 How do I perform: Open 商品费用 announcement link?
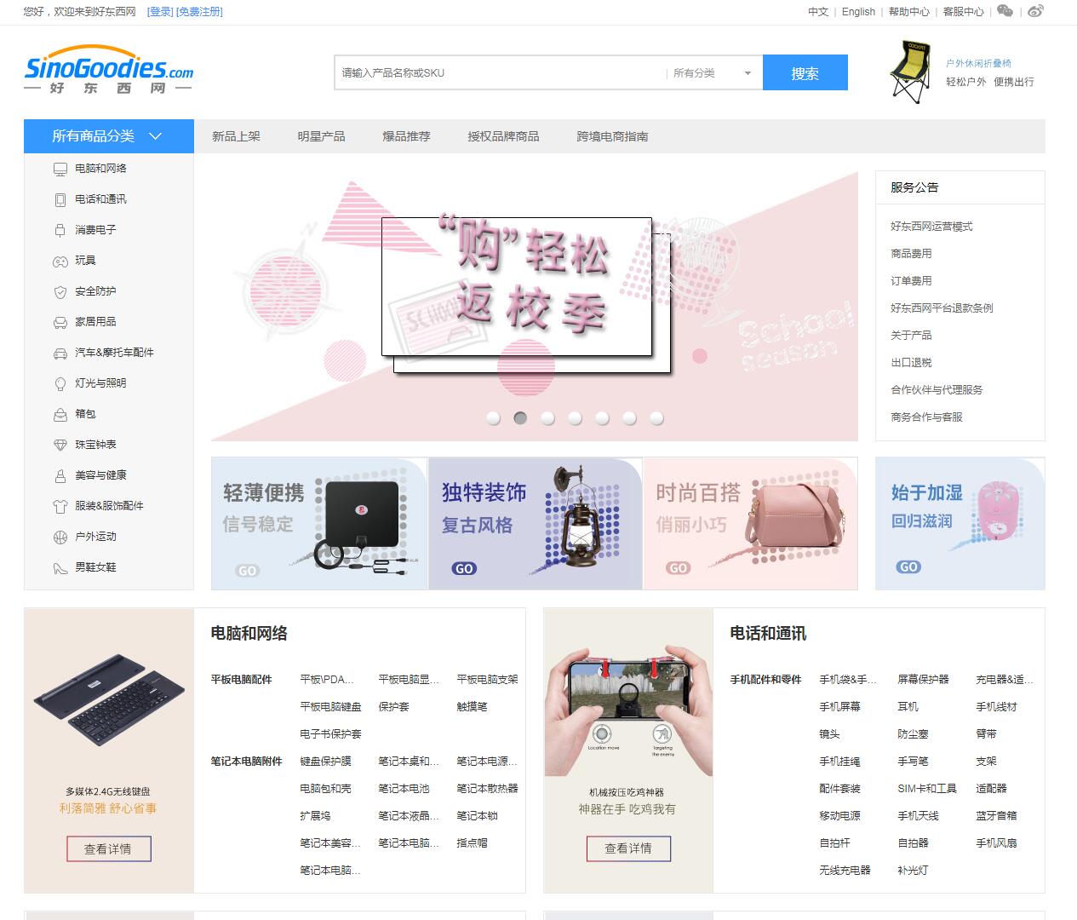coord(911,254)
